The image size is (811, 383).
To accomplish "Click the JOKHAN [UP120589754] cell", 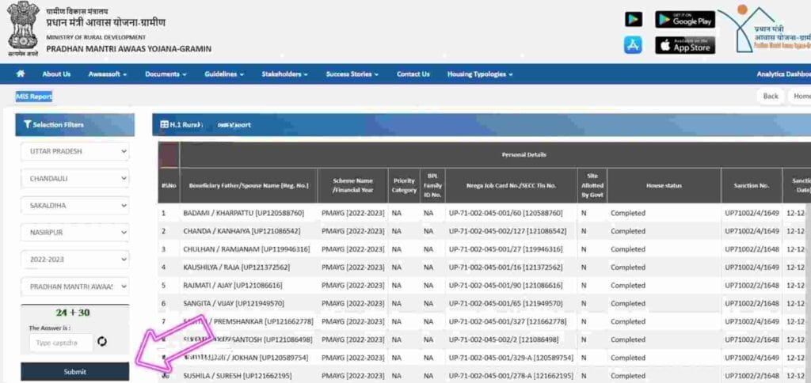I will tap(249, 358).
